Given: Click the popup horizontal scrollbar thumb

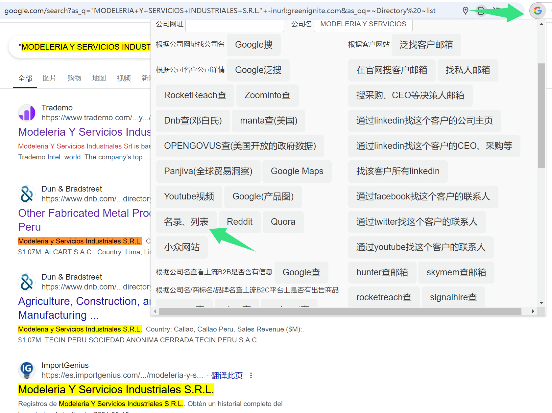Looking at the screenshot, I should coord(340,311).
